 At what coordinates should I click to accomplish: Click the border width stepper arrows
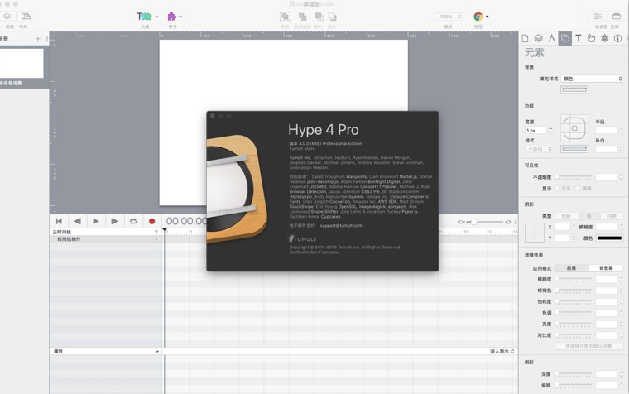coord(550,131)
